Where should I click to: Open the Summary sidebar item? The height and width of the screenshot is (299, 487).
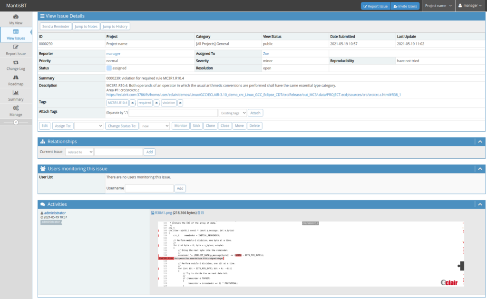(16, 96)
